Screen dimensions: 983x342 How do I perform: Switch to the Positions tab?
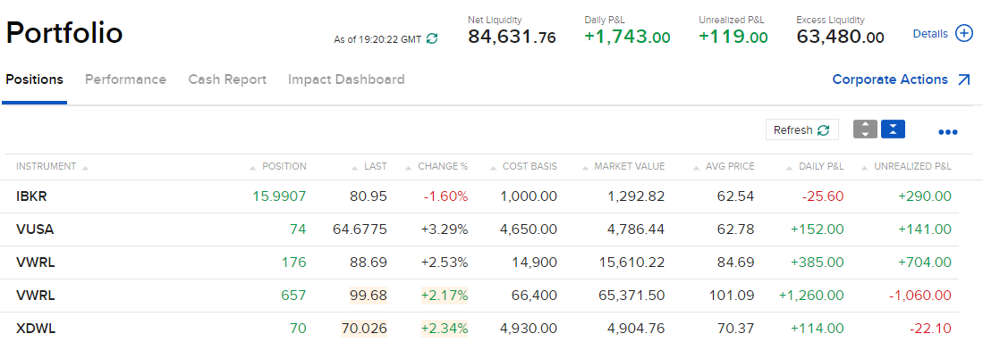click(x=35, y=79)
